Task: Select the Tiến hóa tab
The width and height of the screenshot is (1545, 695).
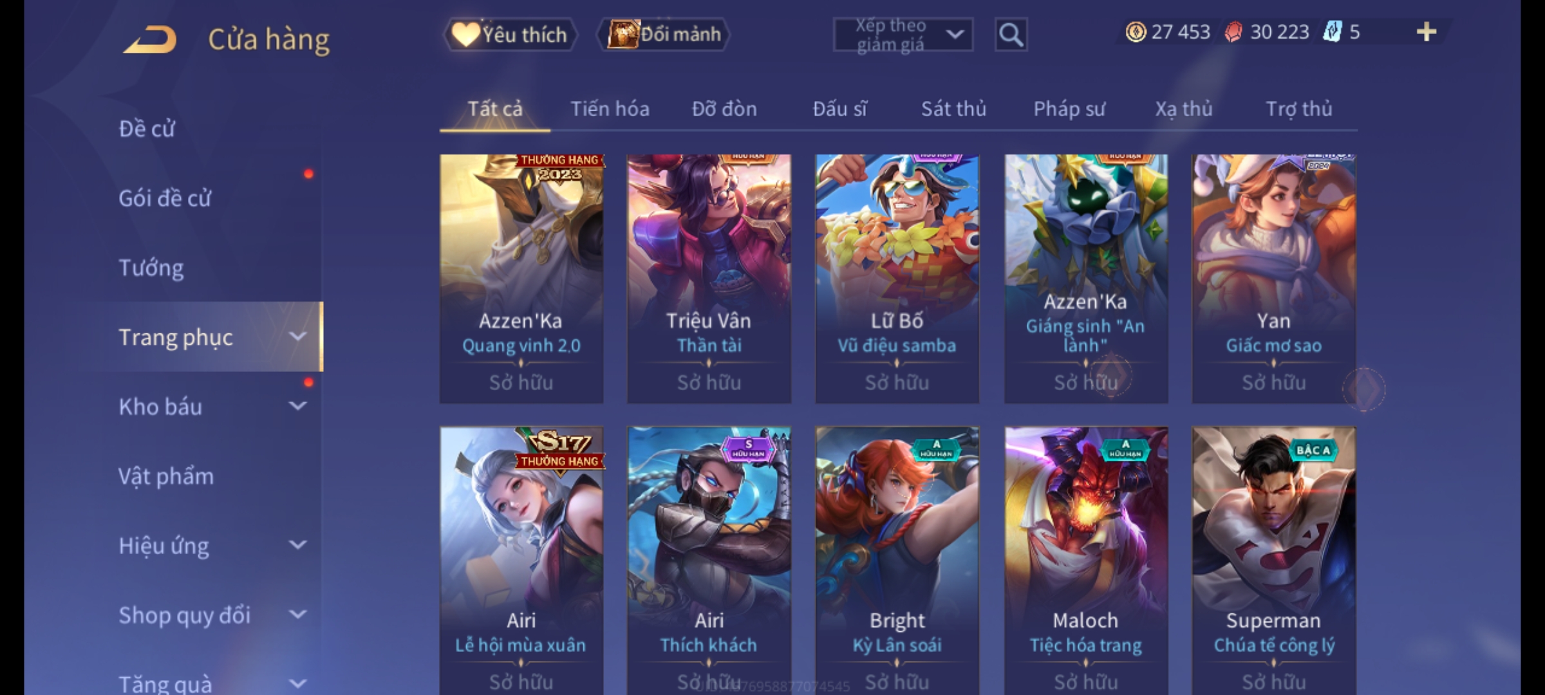Action: [610, 109]
